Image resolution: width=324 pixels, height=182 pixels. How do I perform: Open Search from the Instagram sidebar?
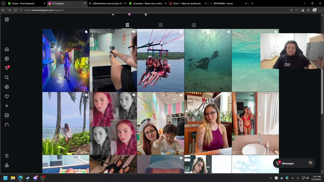tap(7, 78)
